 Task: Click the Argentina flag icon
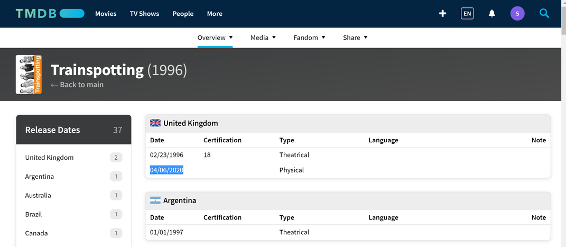click(x=155, y=200)
